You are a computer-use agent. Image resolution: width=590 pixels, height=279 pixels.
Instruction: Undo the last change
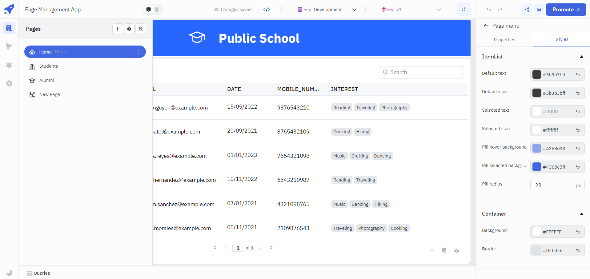point(489,10)
